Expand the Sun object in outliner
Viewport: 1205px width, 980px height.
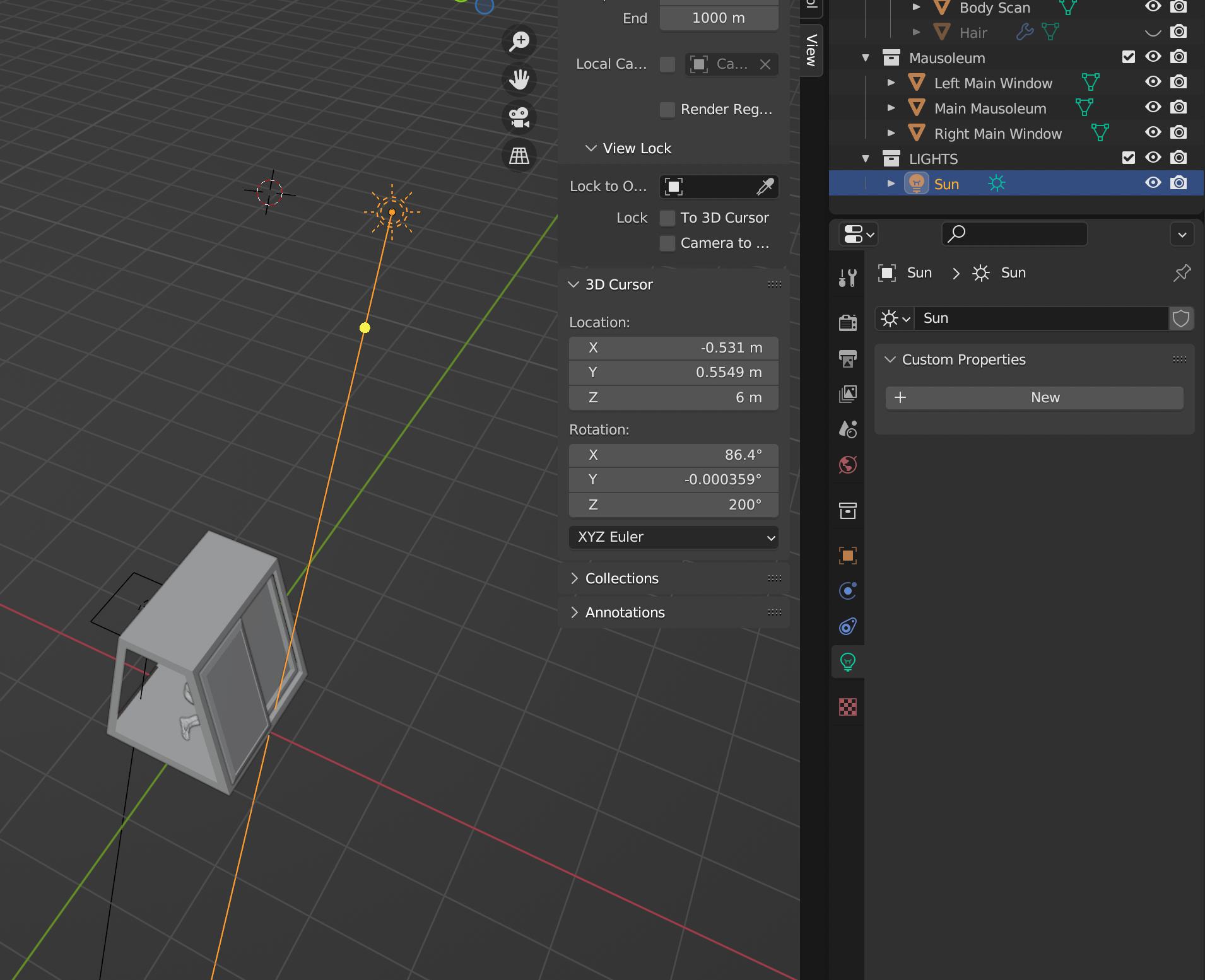(891, 184)
